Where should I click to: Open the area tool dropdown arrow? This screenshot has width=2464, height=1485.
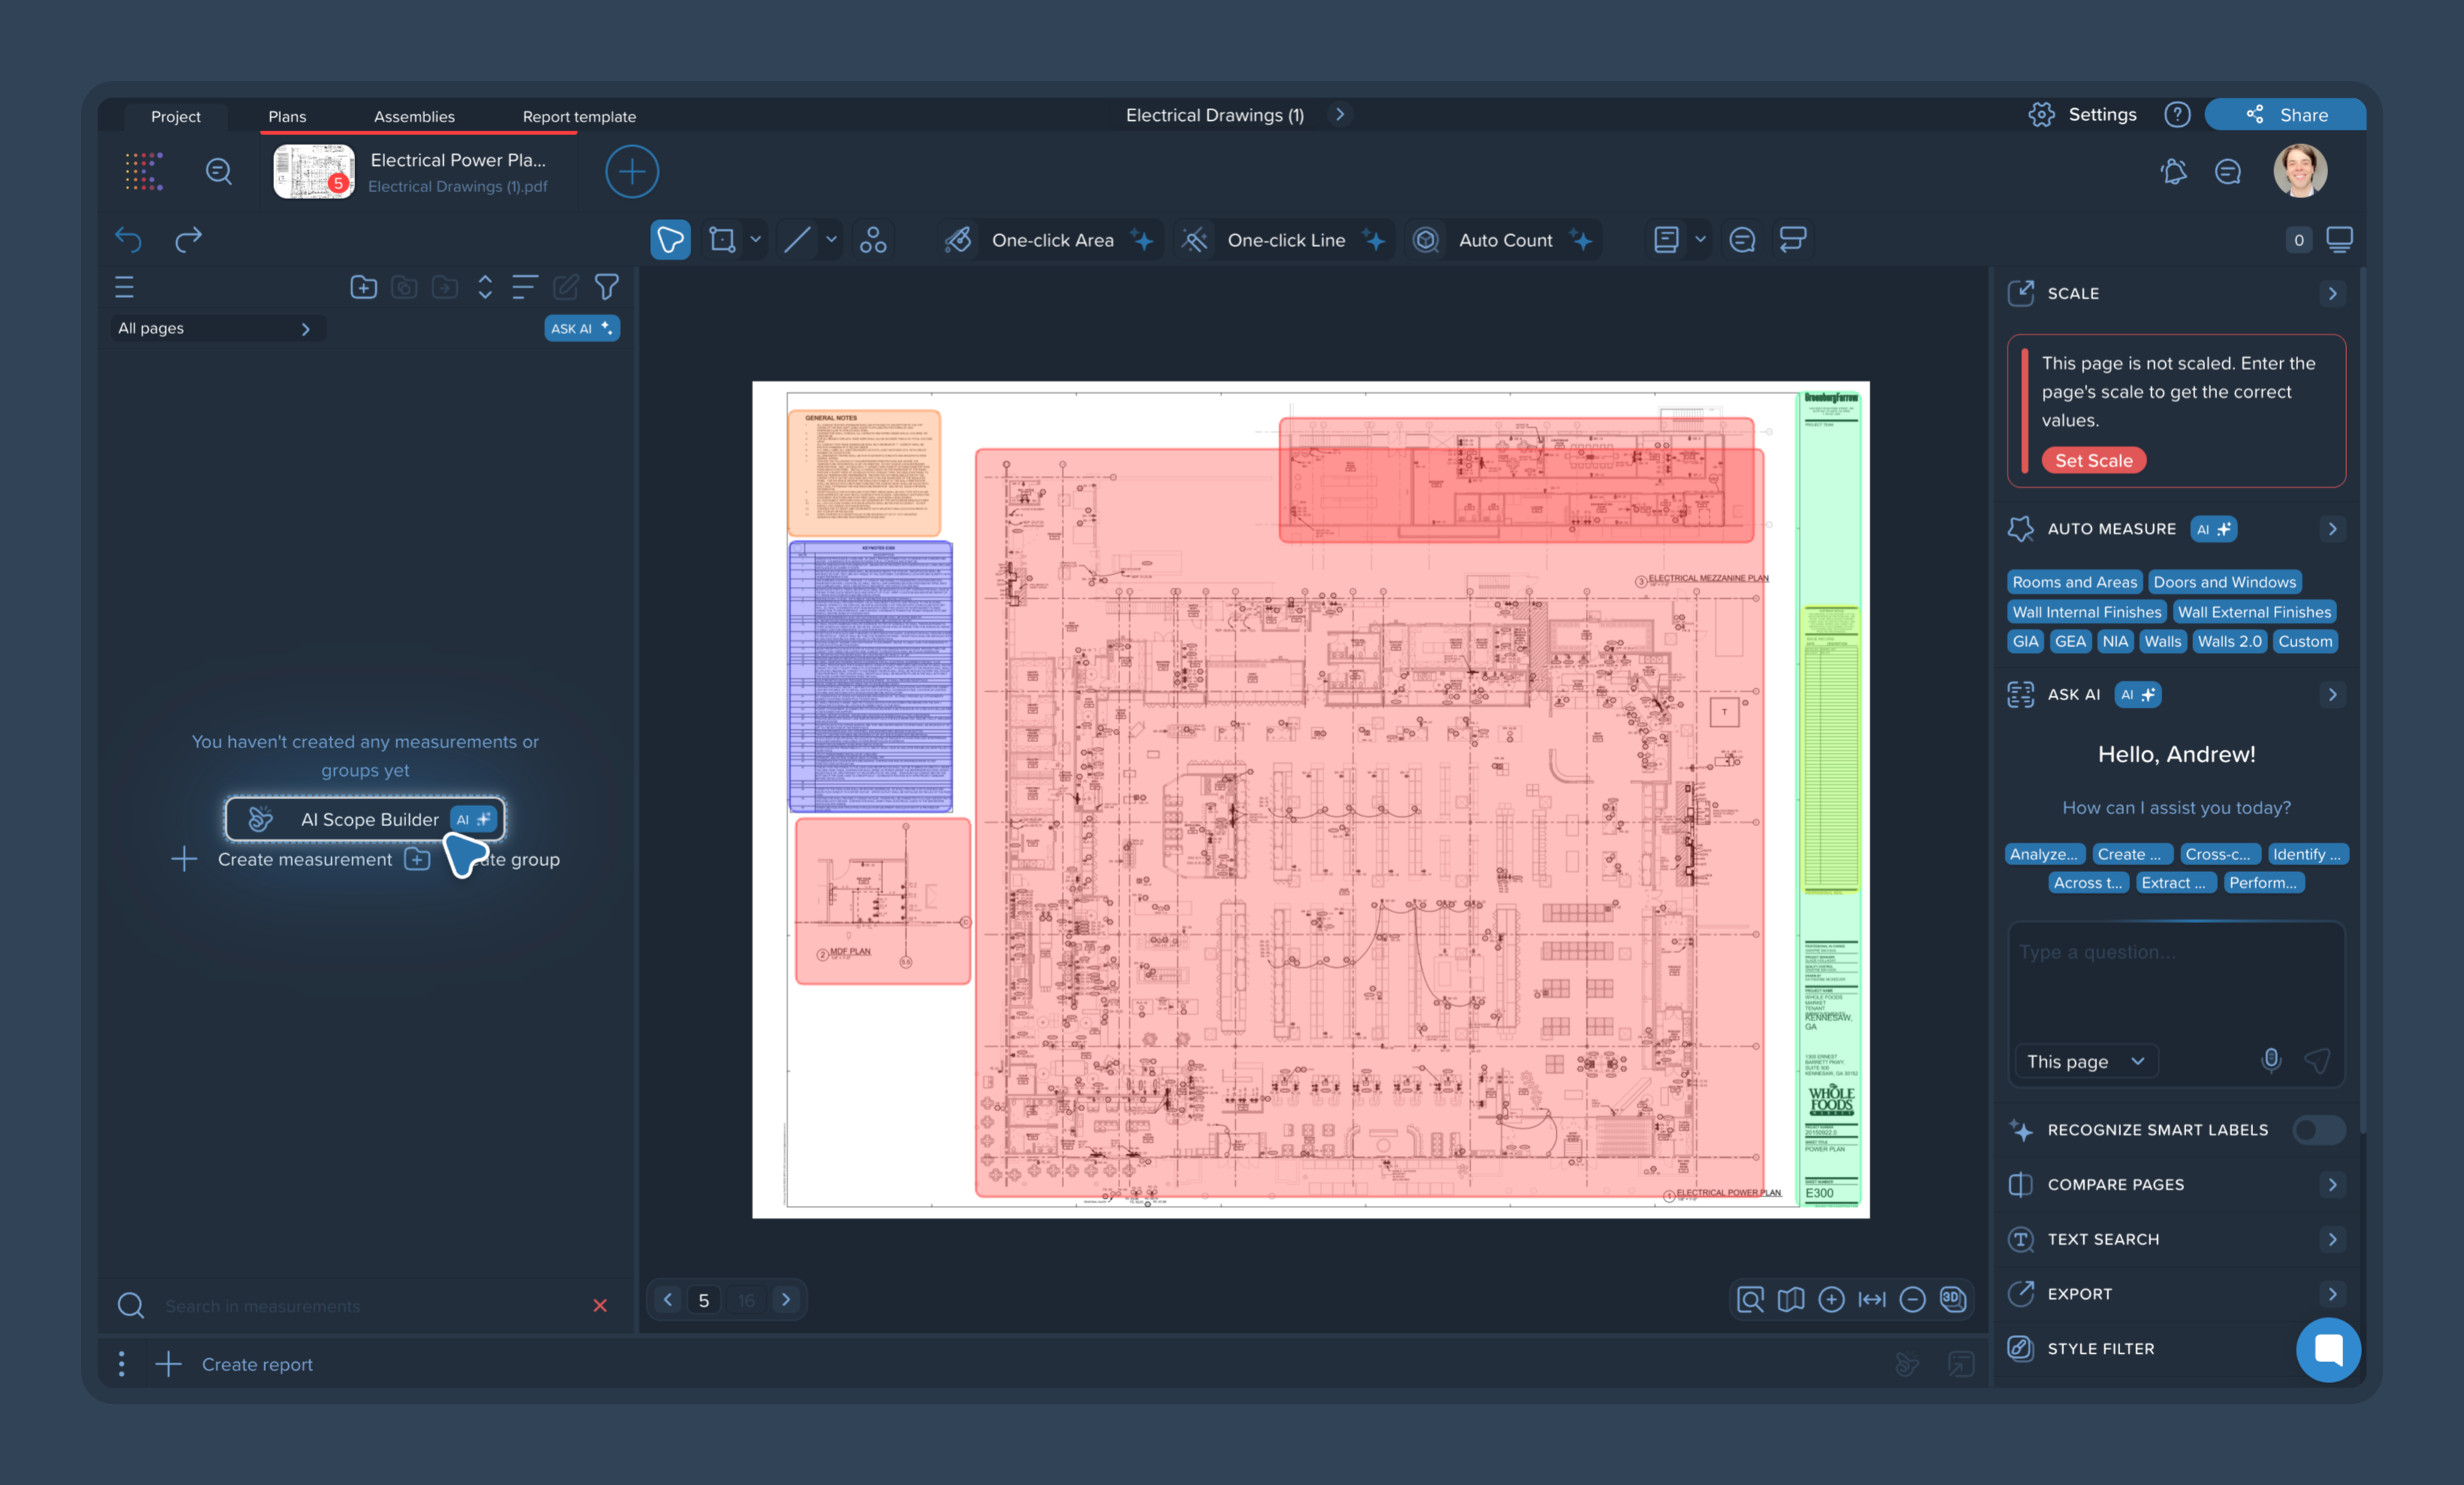click(x=756, y=240)
